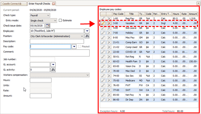Screen dimensions: 201x114
Task: Select the COVID-19 title cell
Action: tap(131, 52)
